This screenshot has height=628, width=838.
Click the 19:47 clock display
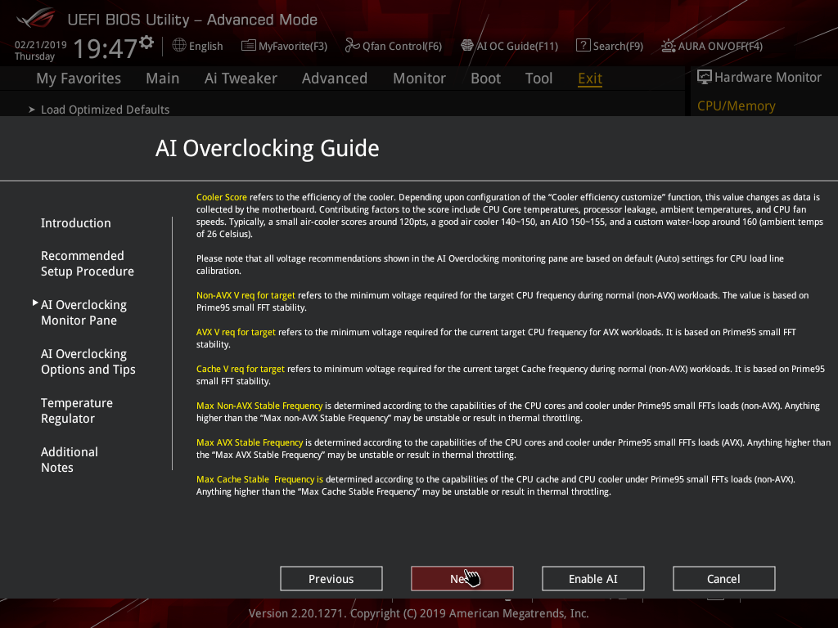pyautogui.click(x=106, y=48)
